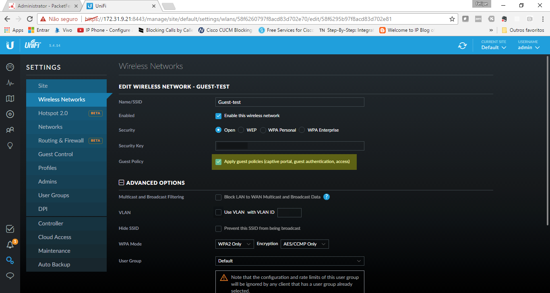This screenshot has height=293, width=550.
Task: Open the Alerts bell icon
Action: click(x=10, y=245)
